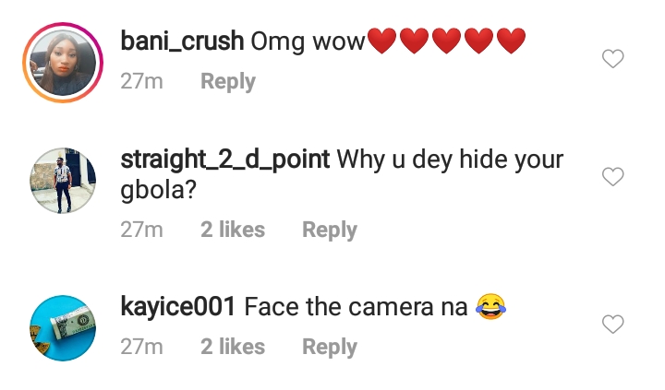Select the "Why u dey hide your gbola?" text
Screen dimensions: 665x390
(449, 160)
